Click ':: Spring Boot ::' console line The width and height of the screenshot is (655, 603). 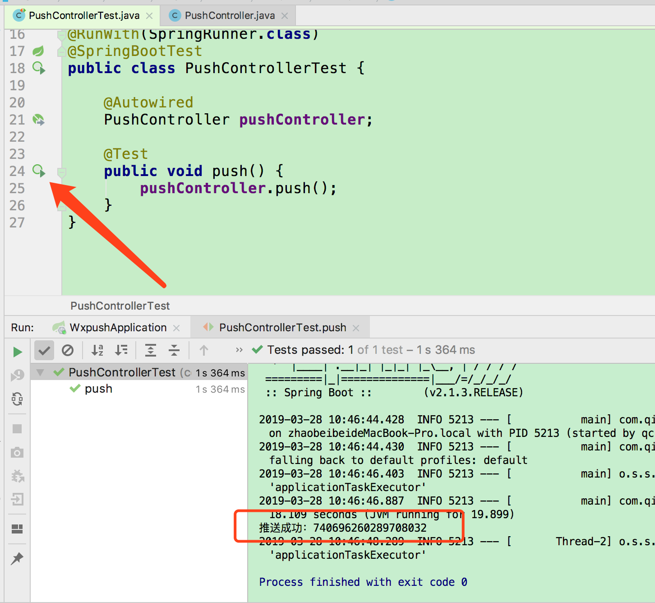pos(318,392)
